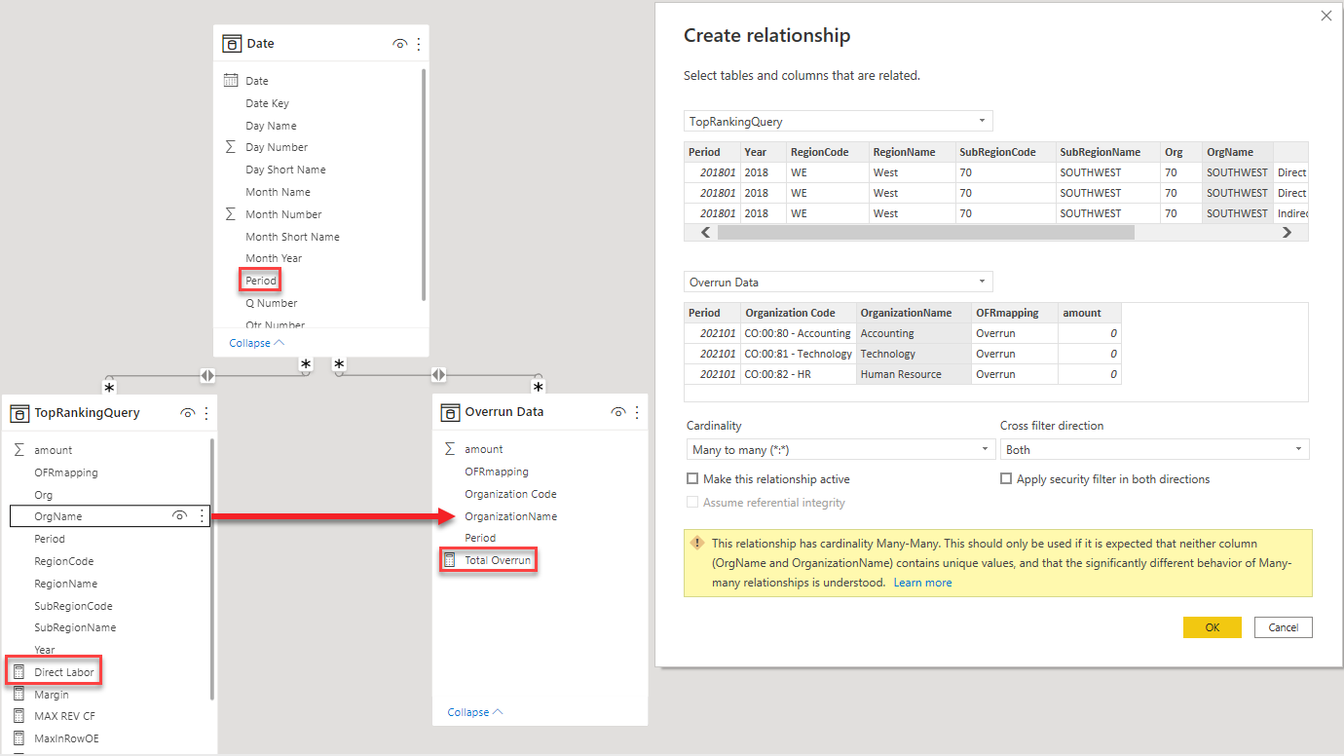Screen dimensions: 1344x756
Task: Open more options menu on Date table
Action: click(419, 44)
